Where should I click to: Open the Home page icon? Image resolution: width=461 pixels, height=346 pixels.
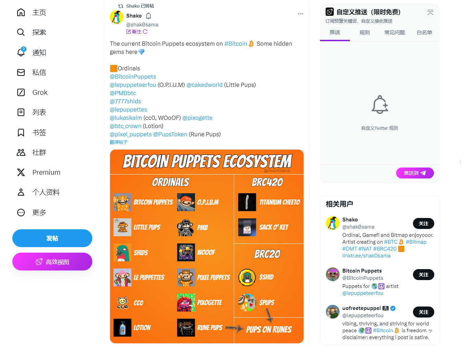pos(21,12)
